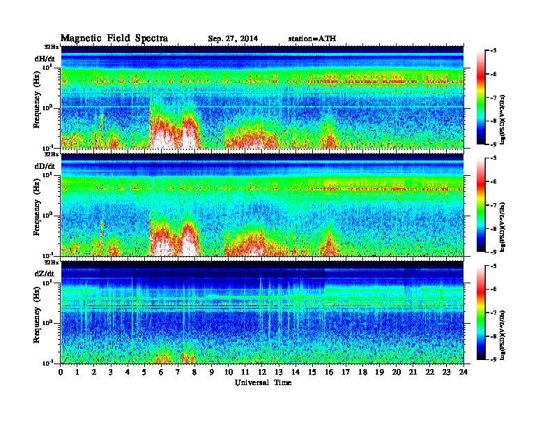Click hour "17" on the time axis
The width and height of the screenshot is (552, 427).
(346, 373)
